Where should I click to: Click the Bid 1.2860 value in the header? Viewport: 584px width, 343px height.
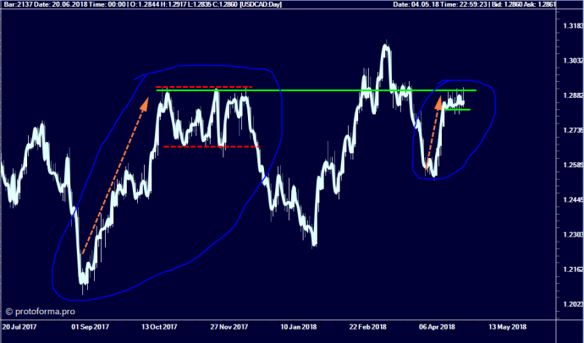pos(524,5)
